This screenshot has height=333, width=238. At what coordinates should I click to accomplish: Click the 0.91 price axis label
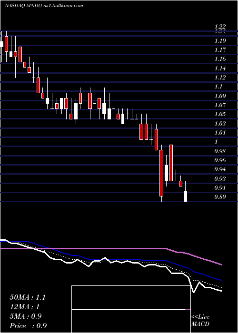pos(220,188)
